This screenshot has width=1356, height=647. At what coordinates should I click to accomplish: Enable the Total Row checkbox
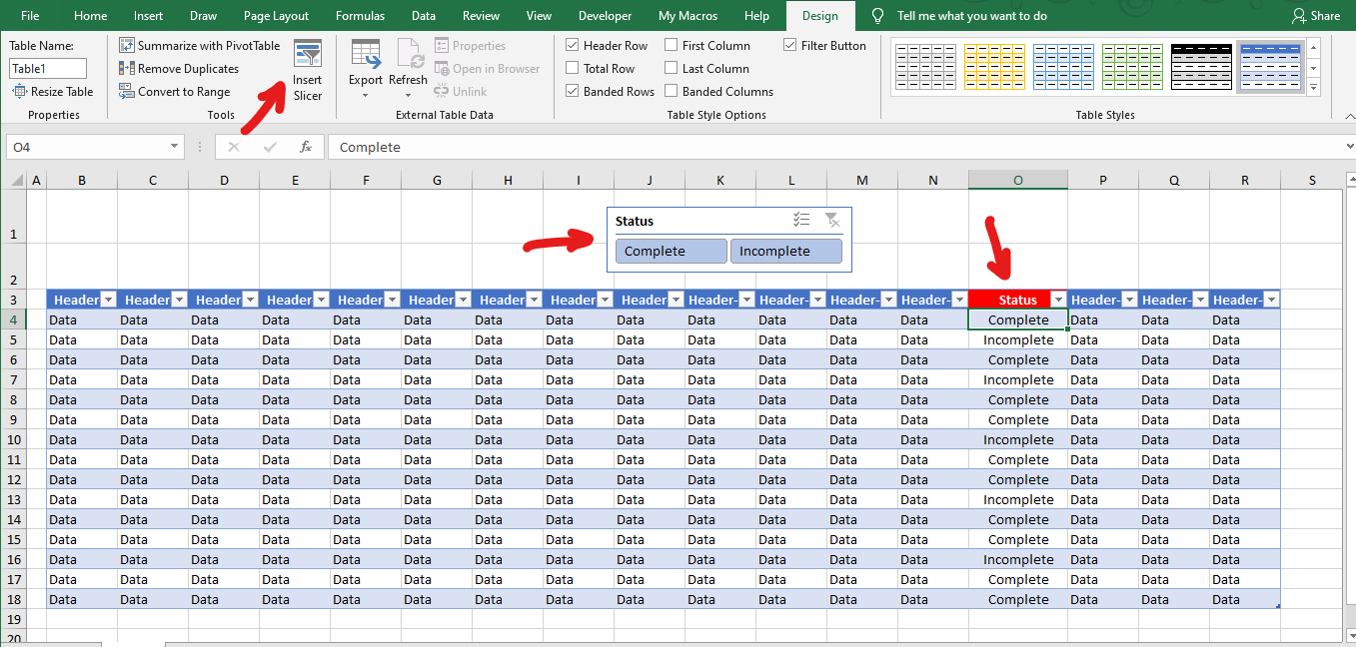point(573,69)
